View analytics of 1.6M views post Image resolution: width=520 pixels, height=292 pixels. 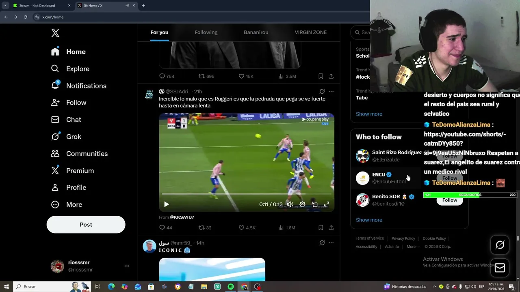coord(287,228)
